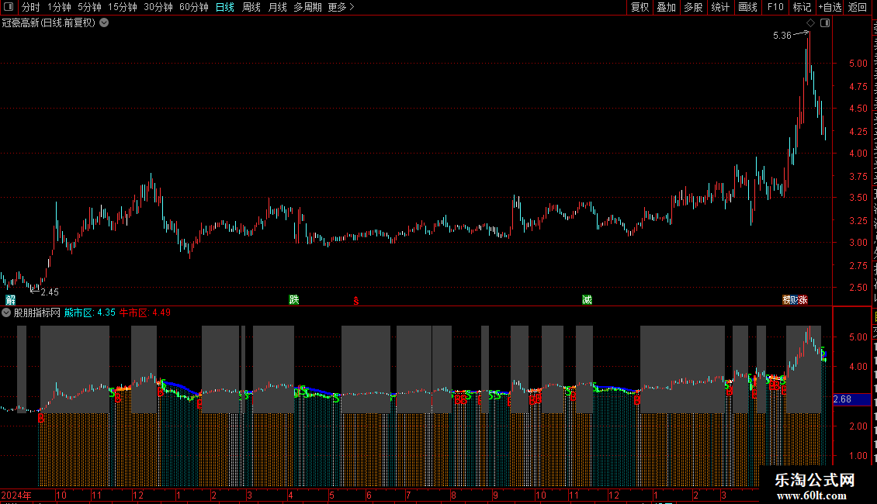Toggle the left sidebar panel icon
This screenshot has height=504, width=877.
point(9,7)
